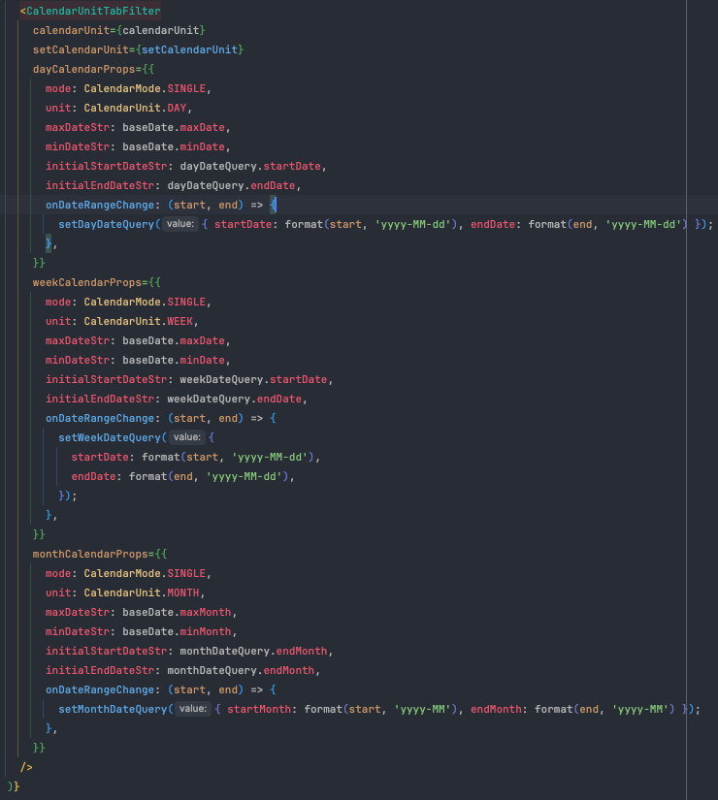Click the 'yyyy-MM' string after format(end
718x800 pixels.
click(x=639, y=709)
